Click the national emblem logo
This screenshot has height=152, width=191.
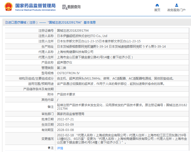click(9, 7)
